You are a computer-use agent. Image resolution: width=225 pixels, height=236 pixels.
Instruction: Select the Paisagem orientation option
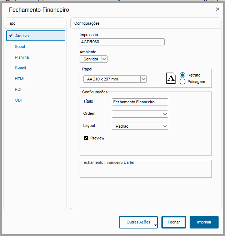[x=182, y=82]
